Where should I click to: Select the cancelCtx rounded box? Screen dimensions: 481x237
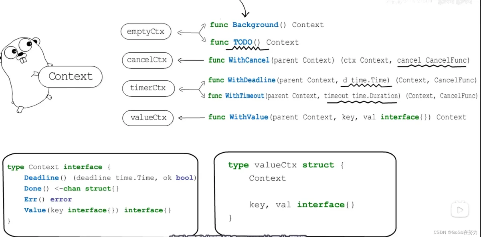click(147, 60)
